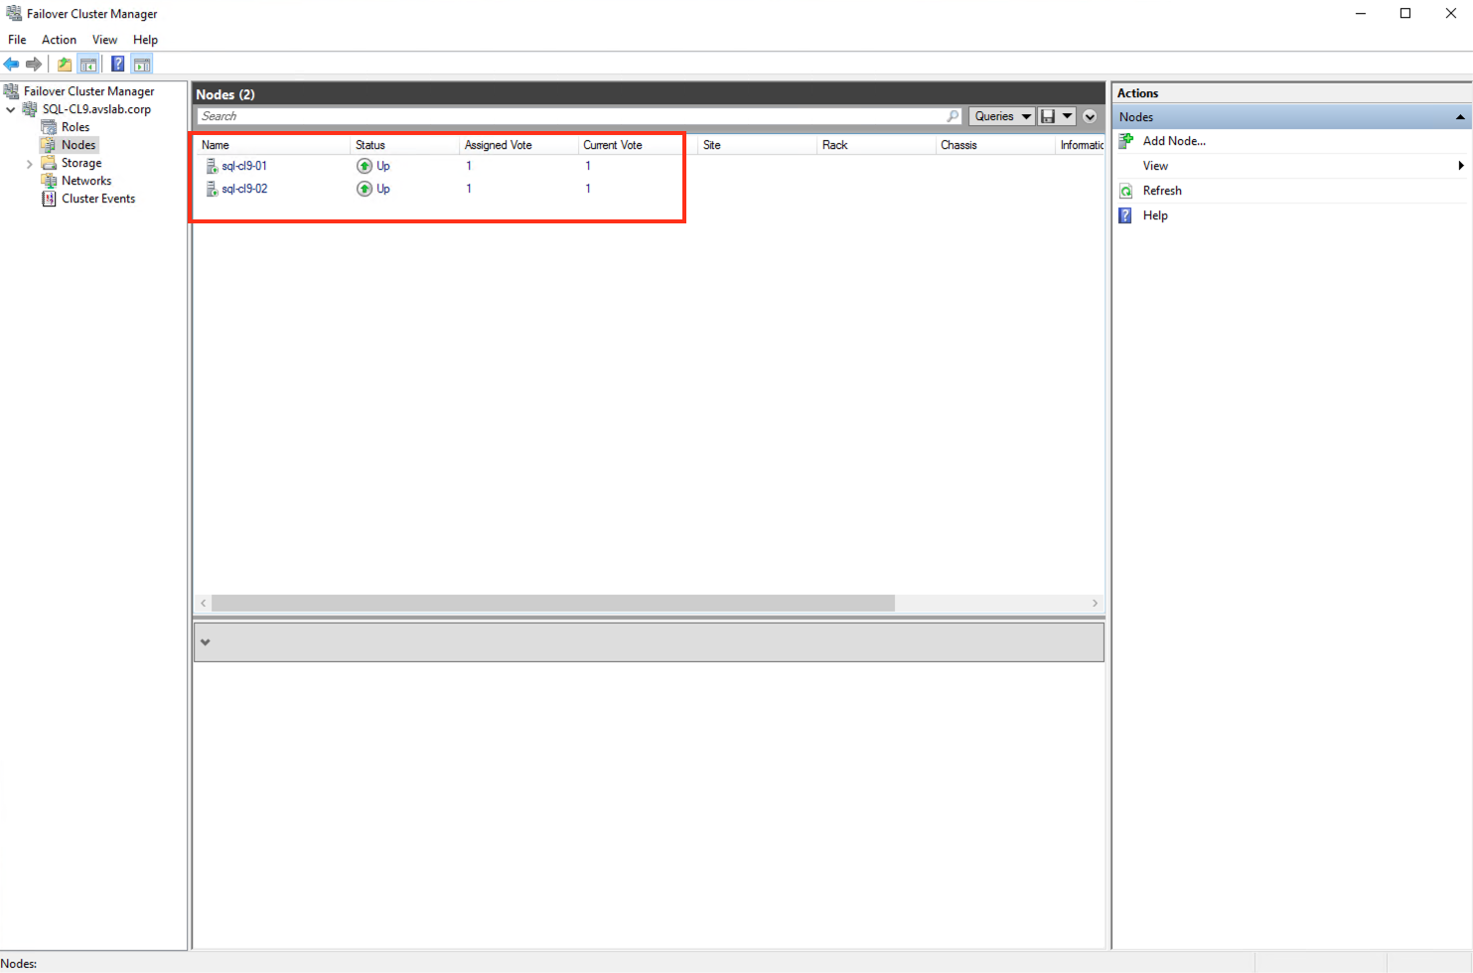Open the File menu
Screen dimensions: 1473x973
click(x=17, y=40)
